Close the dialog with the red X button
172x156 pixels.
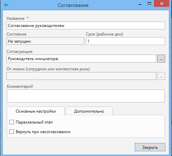coord(161,4)
